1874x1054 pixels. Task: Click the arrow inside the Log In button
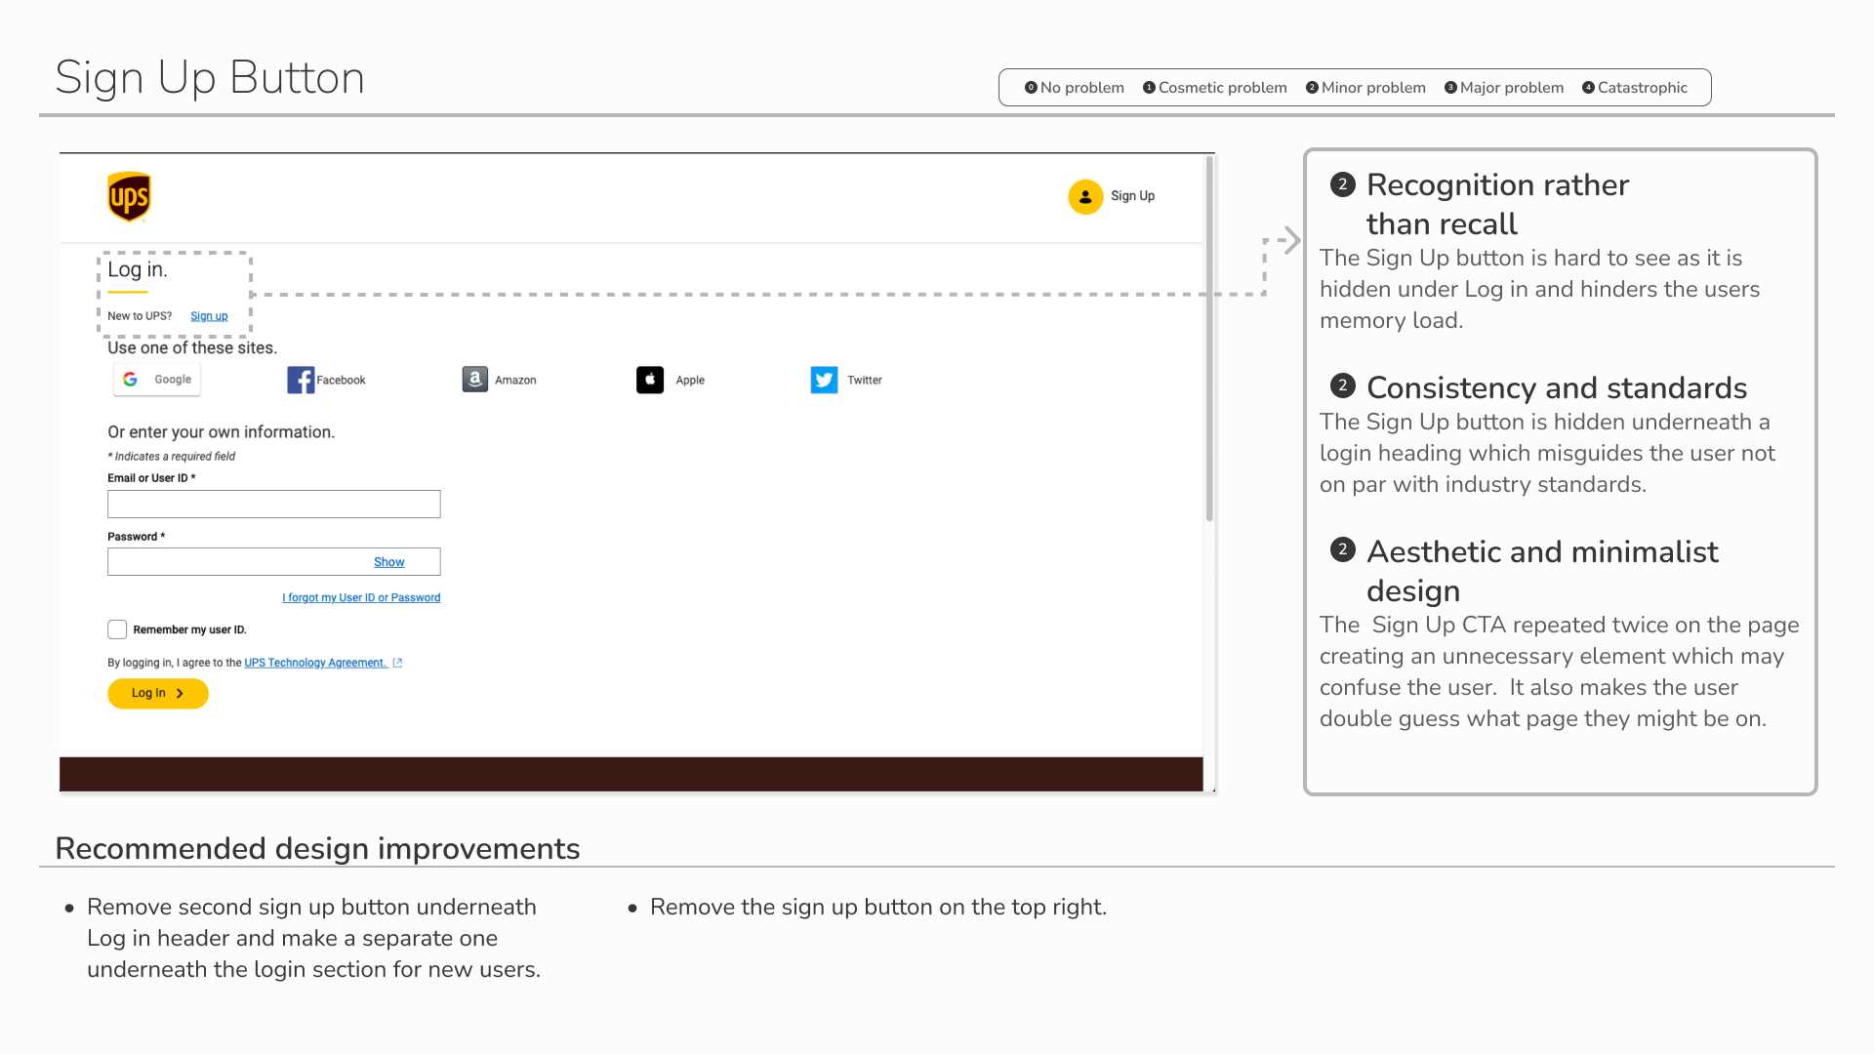click(180, 693)
